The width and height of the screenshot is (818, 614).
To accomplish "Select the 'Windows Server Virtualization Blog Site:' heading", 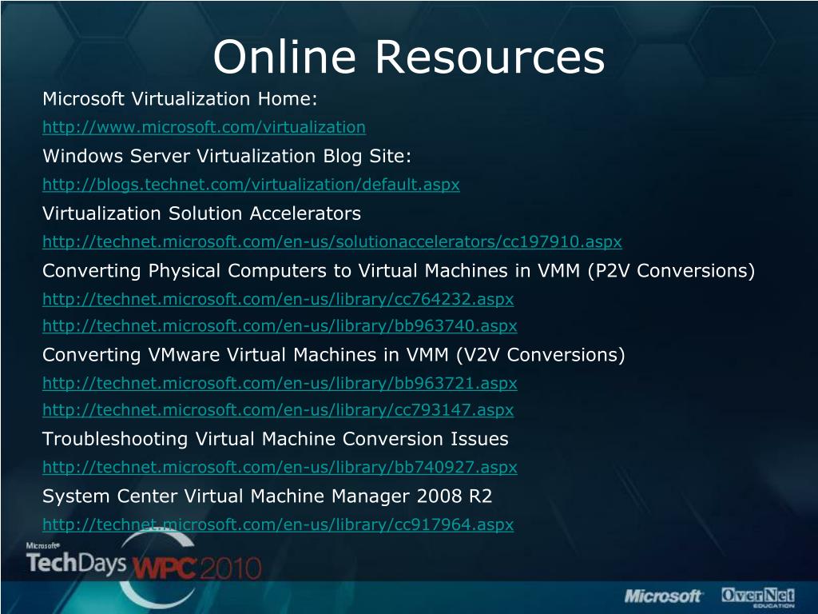I will point(227,156).
